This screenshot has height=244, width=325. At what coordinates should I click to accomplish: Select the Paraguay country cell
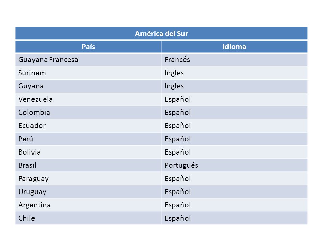point(88,179)
